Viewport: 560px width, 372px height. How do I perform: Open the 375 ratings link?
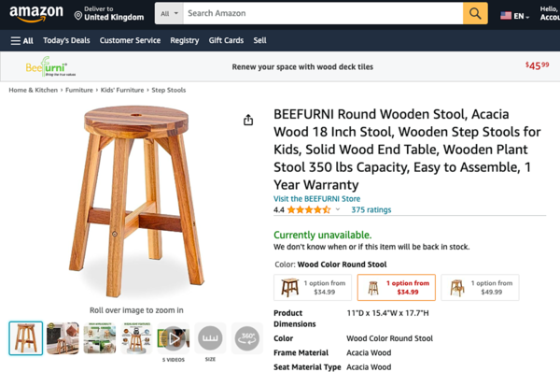coord(371,209)
